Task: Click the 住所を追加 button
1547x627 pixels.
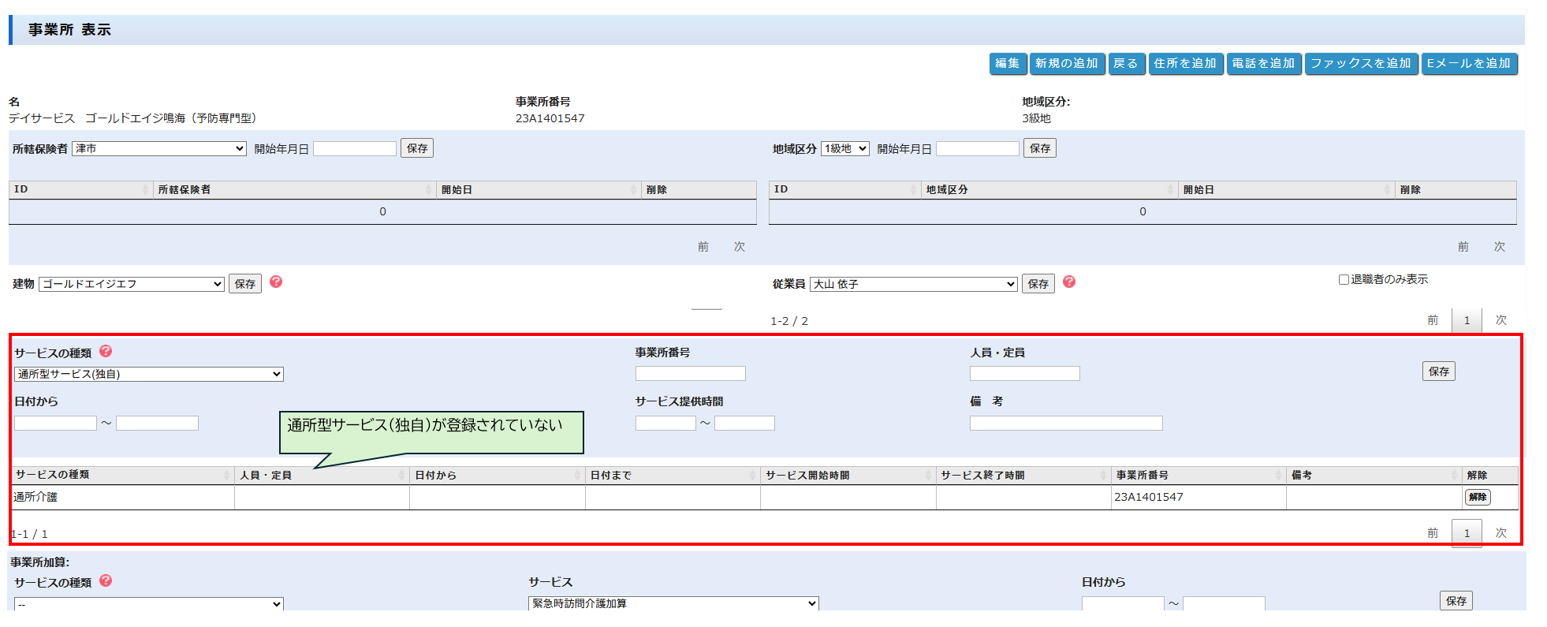Action: pyautogui.click(x=1184, y=63)
